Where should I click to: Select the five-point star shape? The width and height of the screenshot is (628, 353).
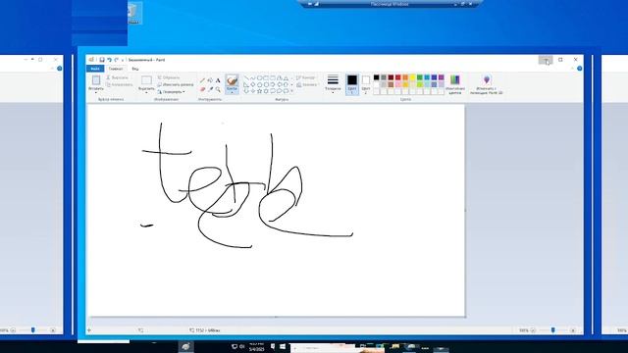(x=259, y=91)
